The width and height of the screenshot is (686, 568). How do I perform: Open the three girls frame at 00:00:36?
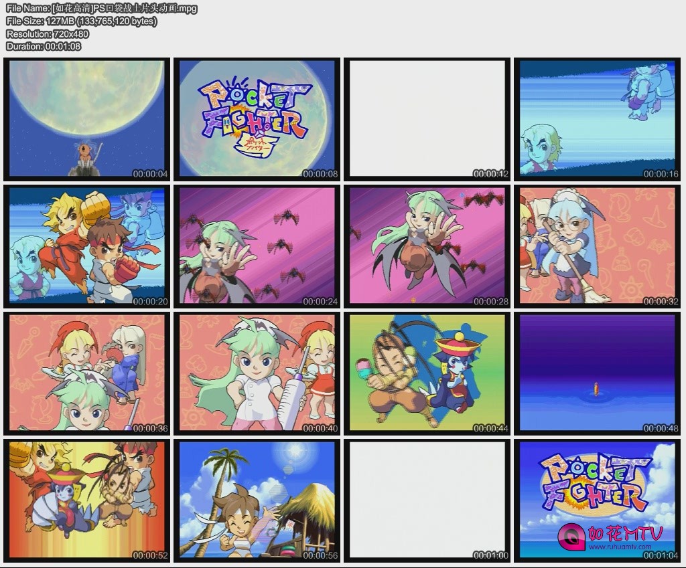86,373
